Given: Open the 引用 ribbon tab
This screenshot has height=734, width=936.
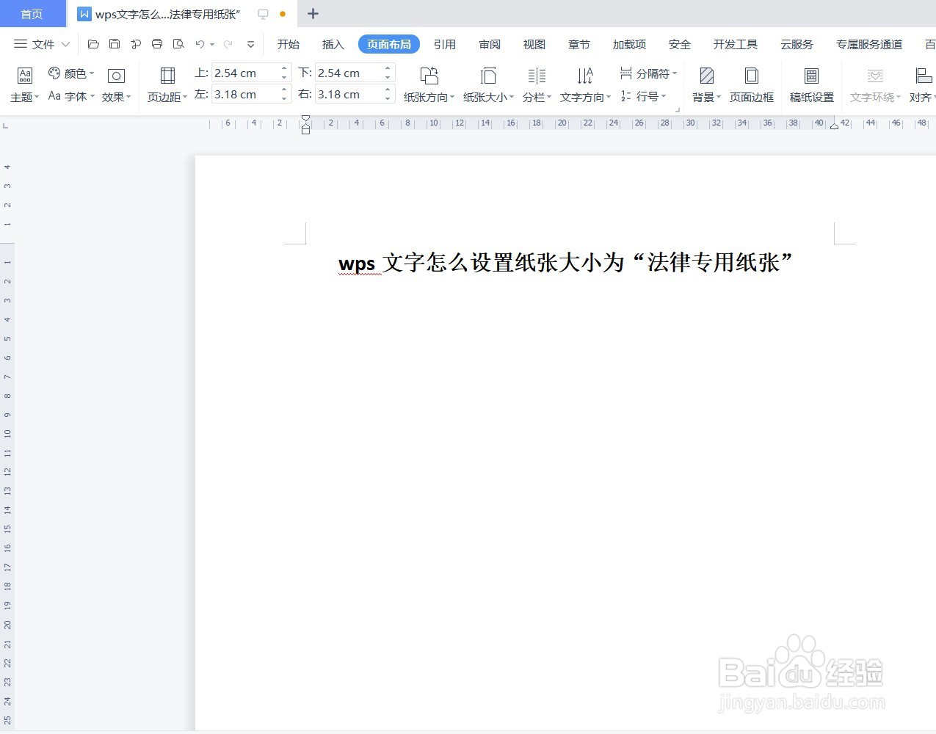Looking at the screenshot, I should (x=445, y=44).
